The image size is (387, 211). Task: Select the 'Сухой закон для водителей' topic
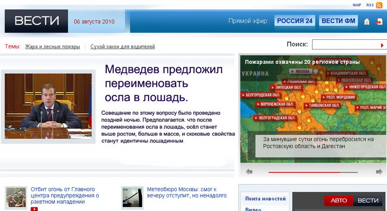click(x=122, y=47)
